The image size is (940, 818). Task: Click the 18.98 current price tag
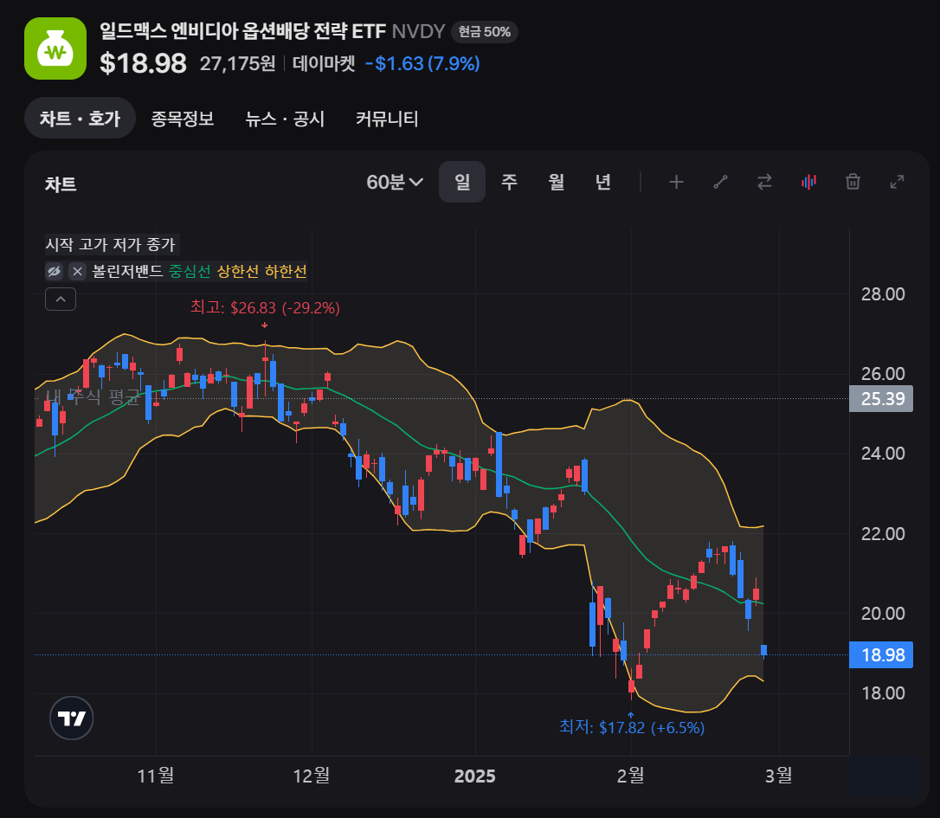(881, 654)
